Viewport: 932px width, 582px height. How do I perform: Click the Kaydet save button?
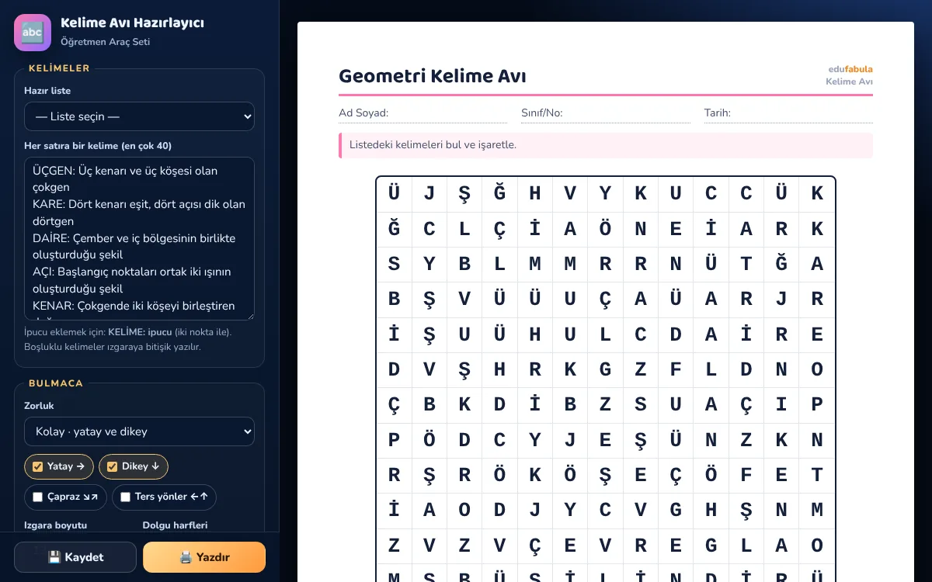pos(75,557)
